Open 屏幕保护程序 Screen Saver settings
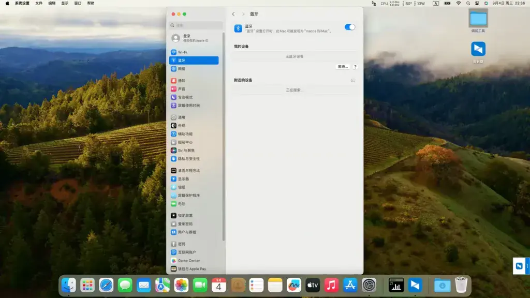The height and width of the screenshot is (298, 530). 194,195
